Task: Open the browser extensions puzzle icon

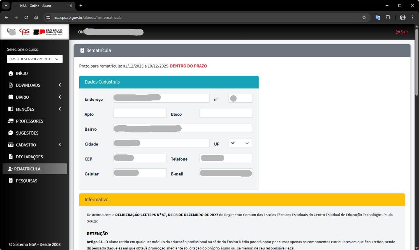Action: coord(388,17)
